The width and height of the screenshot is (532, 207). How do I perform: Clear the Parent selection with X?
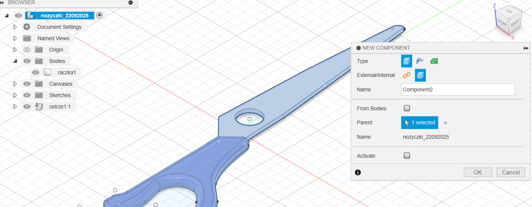446,123
